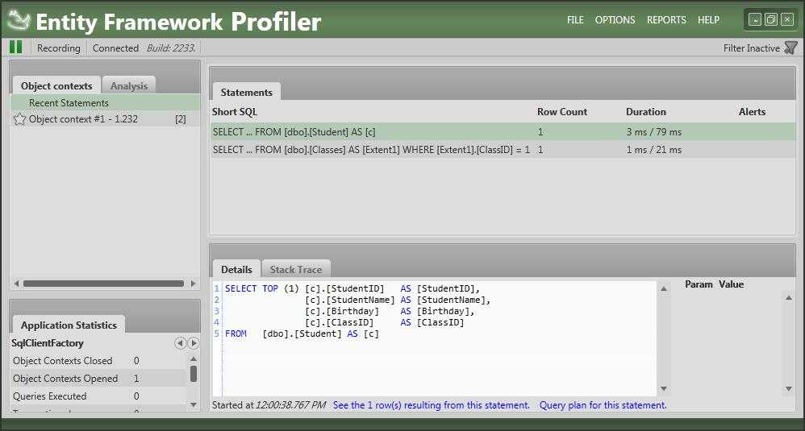Select the Statements tab
Viewport: 805px width, 431px height.
(x=247, y=92)
